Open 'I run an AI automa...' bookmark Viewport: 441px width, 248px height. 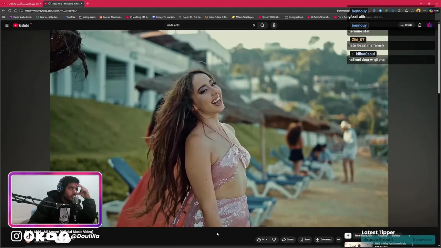coord(111,17)
